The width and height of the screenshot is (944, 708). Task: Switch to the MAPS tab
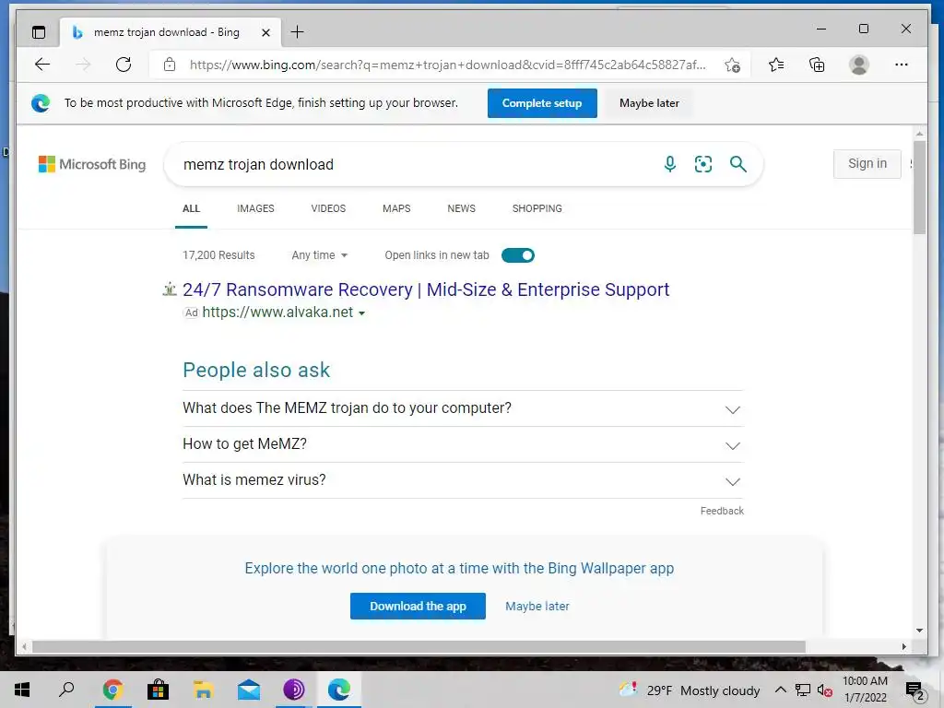tap(396, 209)
